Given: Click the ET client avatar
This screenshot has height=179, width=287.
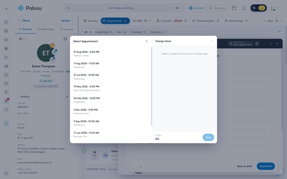Looking at the screenshot, I should click(46, 53).
